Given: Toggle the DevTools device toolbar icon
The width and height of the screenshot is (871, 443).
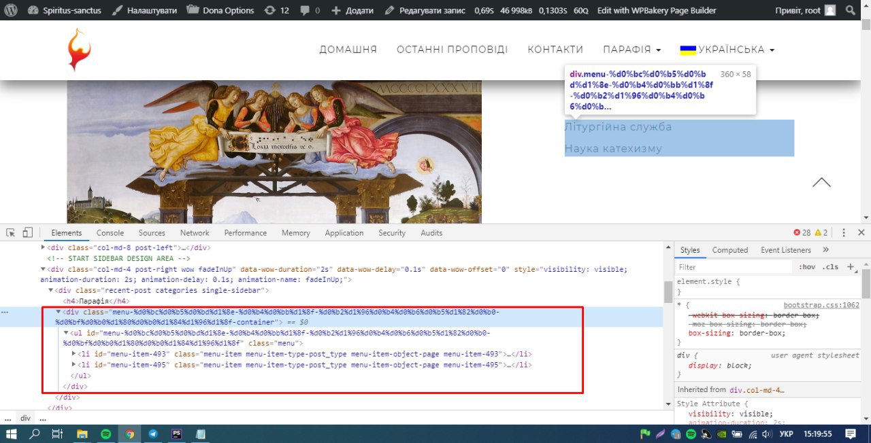Looking at the screenshot, I should 28,232.
